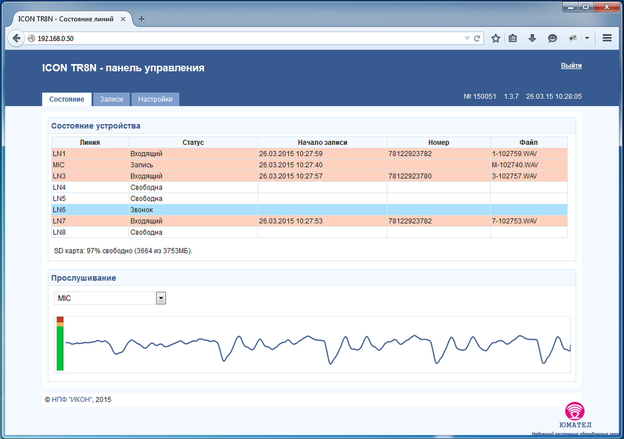Screen dimensions: 624x439
Task: Click the Запись status in MIC row
Action: (141, 164)
